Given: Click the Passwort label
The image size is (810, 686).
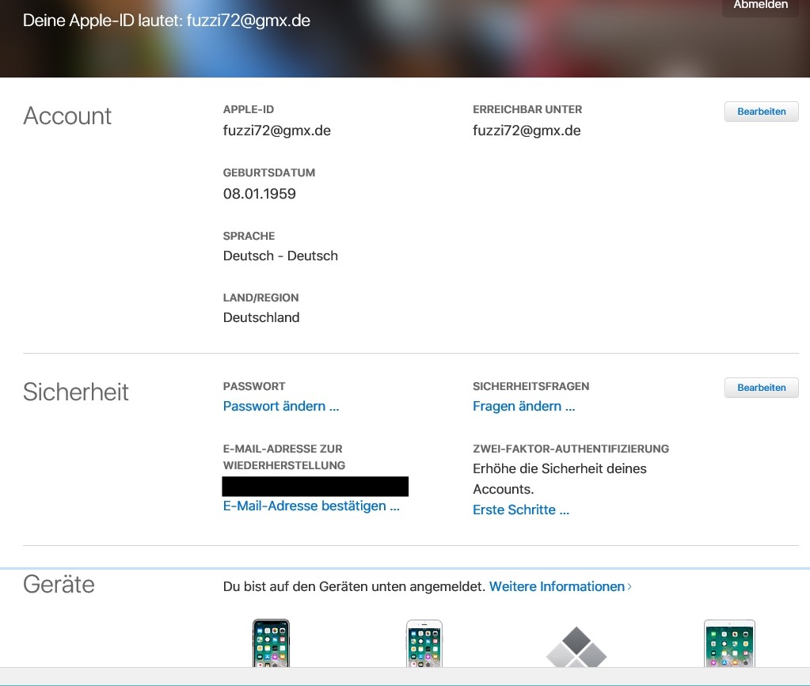Looking at the screenshot, I should (x=254, y=387).
